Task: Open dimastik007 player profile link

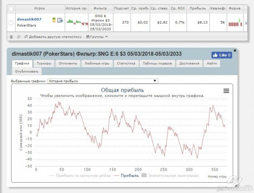Action: [x=29, y=19]
